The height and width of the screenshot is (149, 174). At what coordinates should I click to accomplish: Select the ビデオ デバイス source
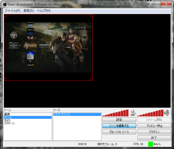77,114
